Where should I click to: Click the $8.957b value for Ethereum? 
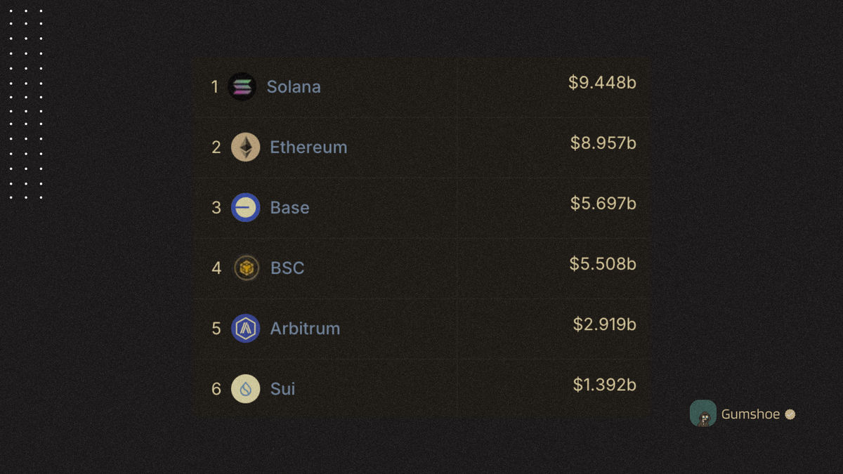603,143
